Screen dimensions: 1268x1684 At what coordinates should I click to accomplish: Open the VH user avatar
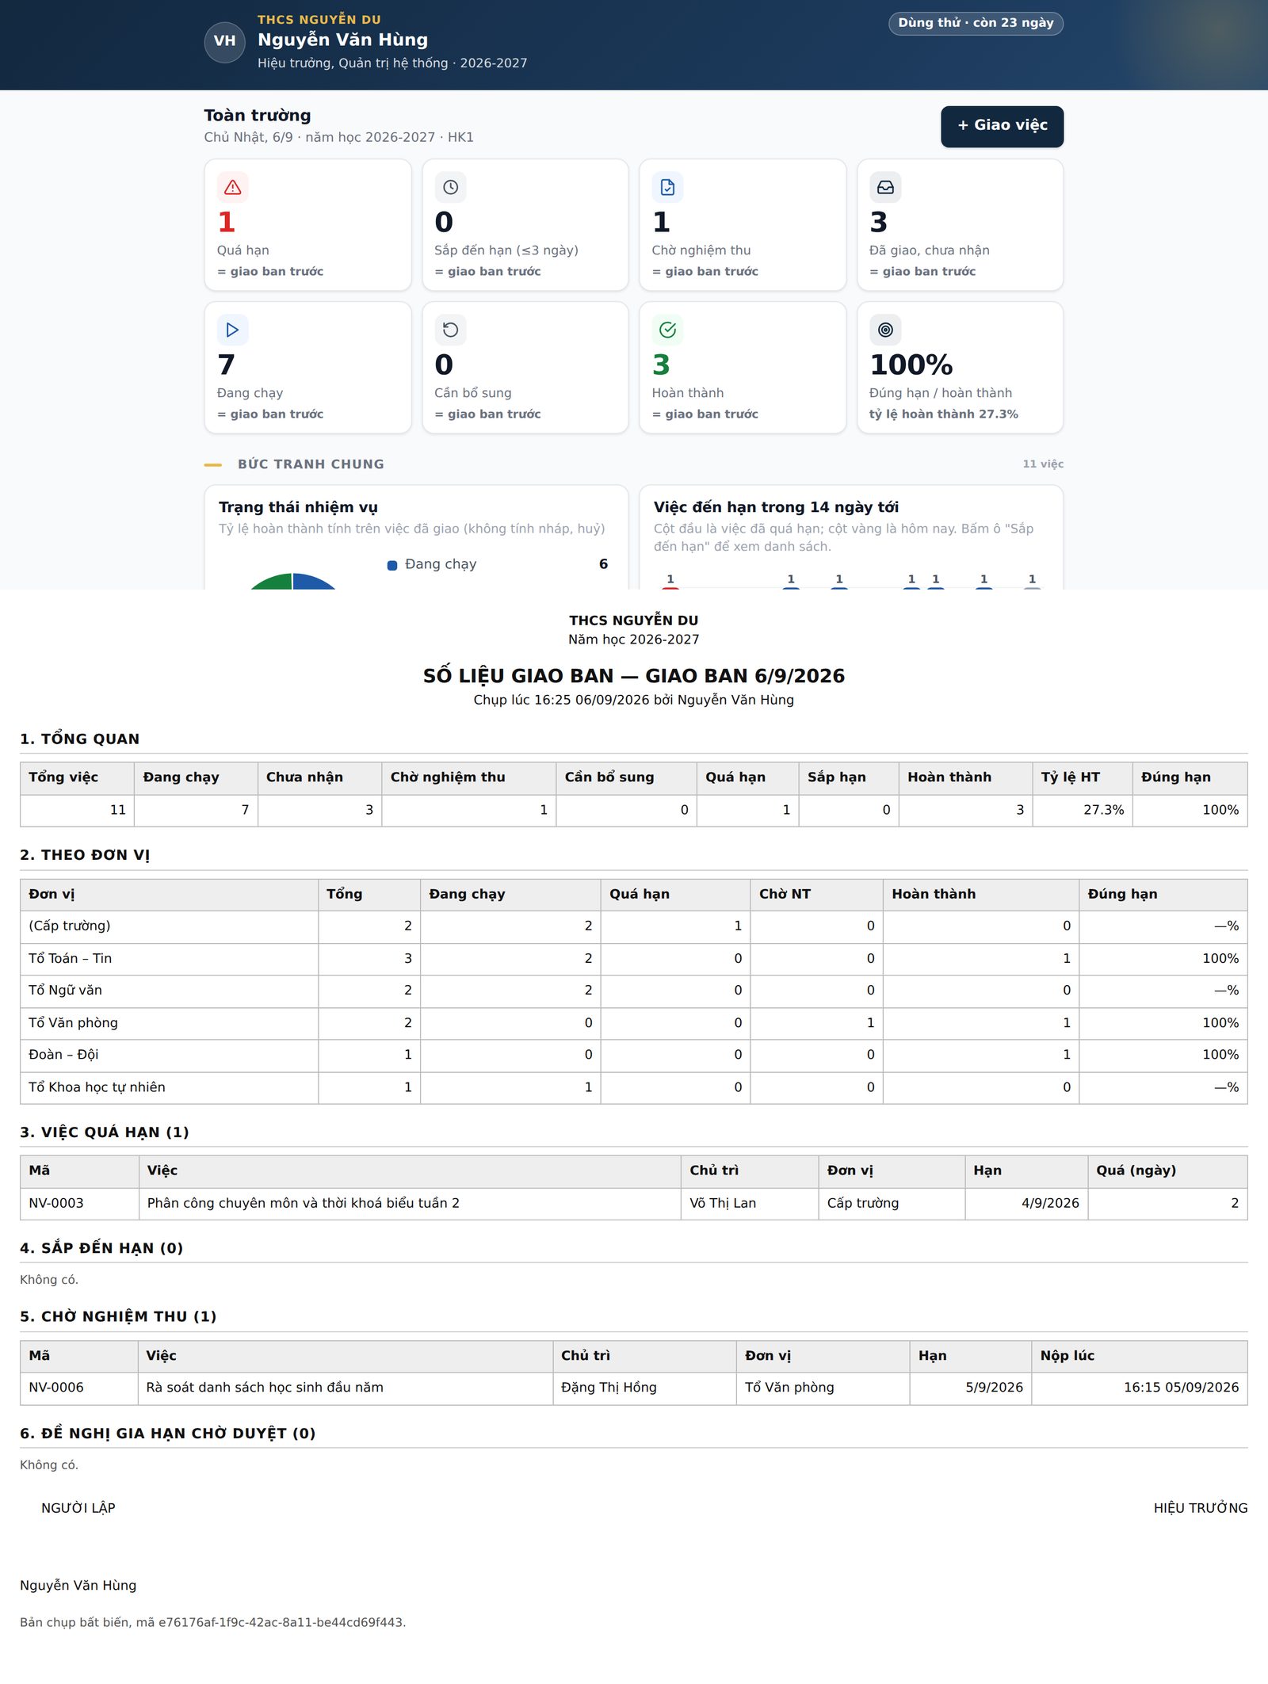pyautogui.click(x=224, y=41)
